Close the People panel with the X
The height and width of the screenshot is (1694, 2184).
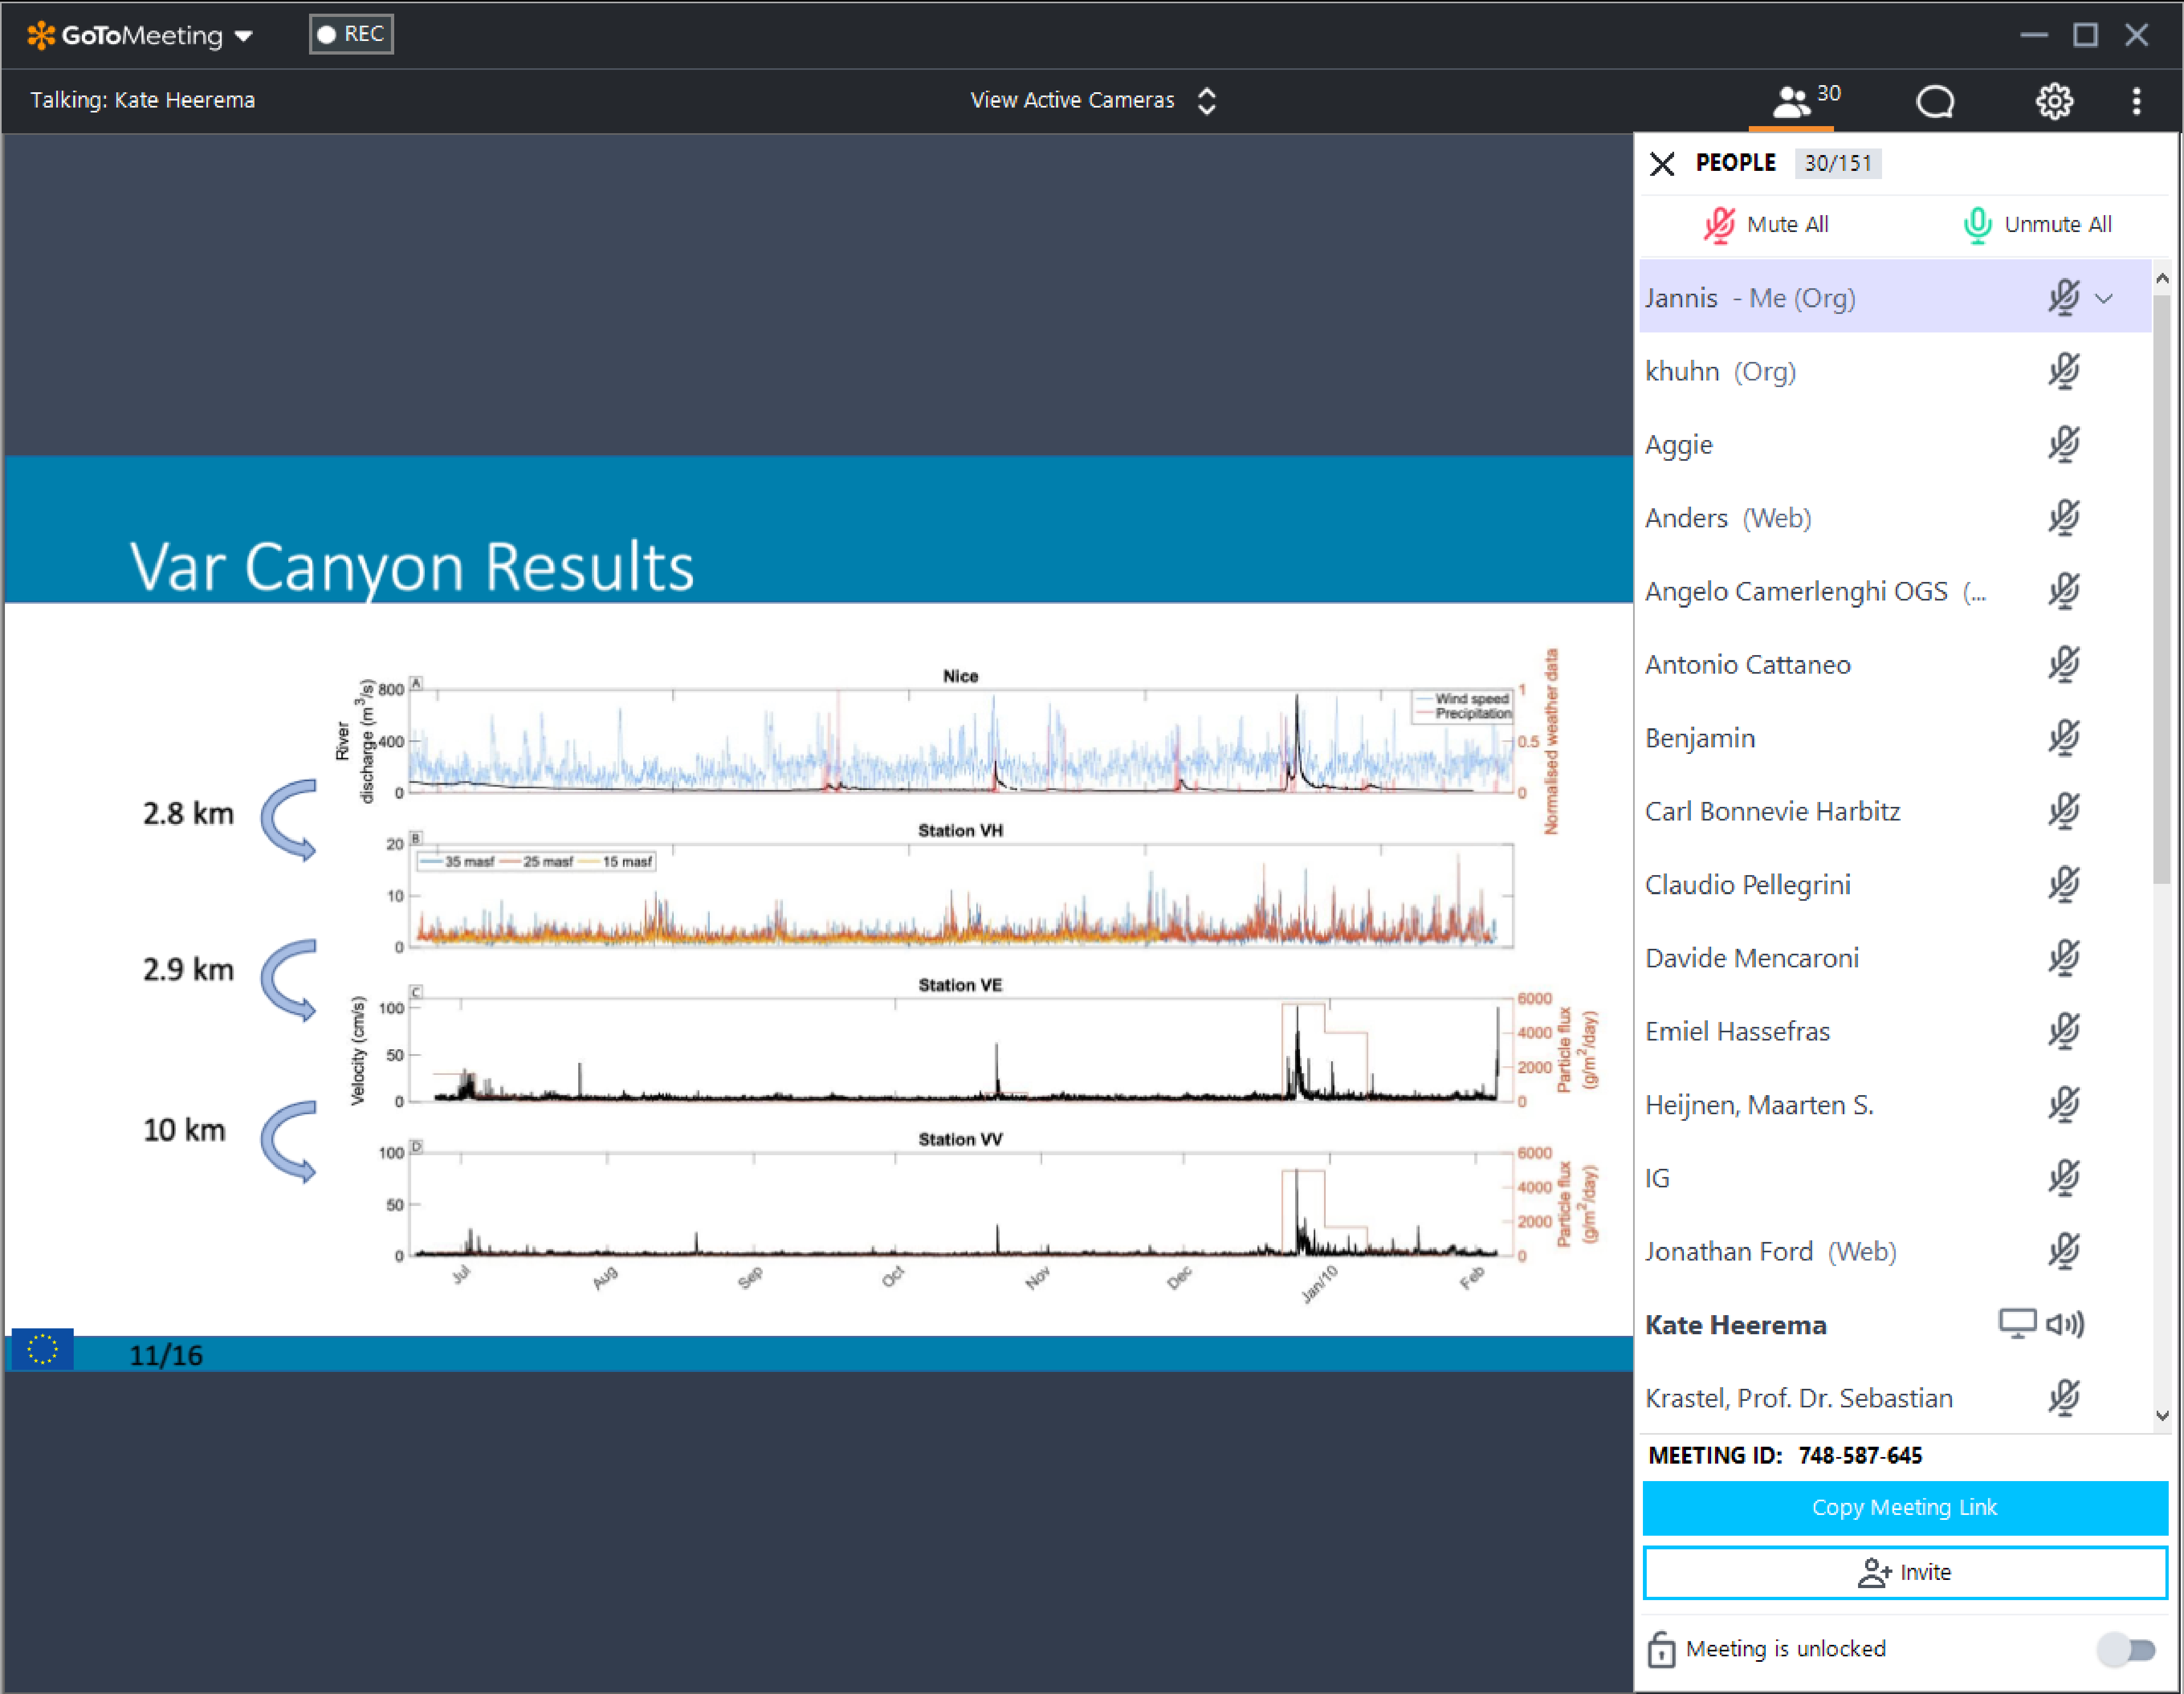(x=1661, y=163)
